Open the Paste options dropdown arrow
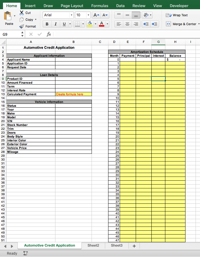Screen dimensions: 200x257 15,16
